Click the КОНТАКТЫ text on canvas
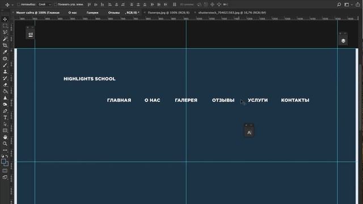Viewport: 363px width, 204px height. 295,100
